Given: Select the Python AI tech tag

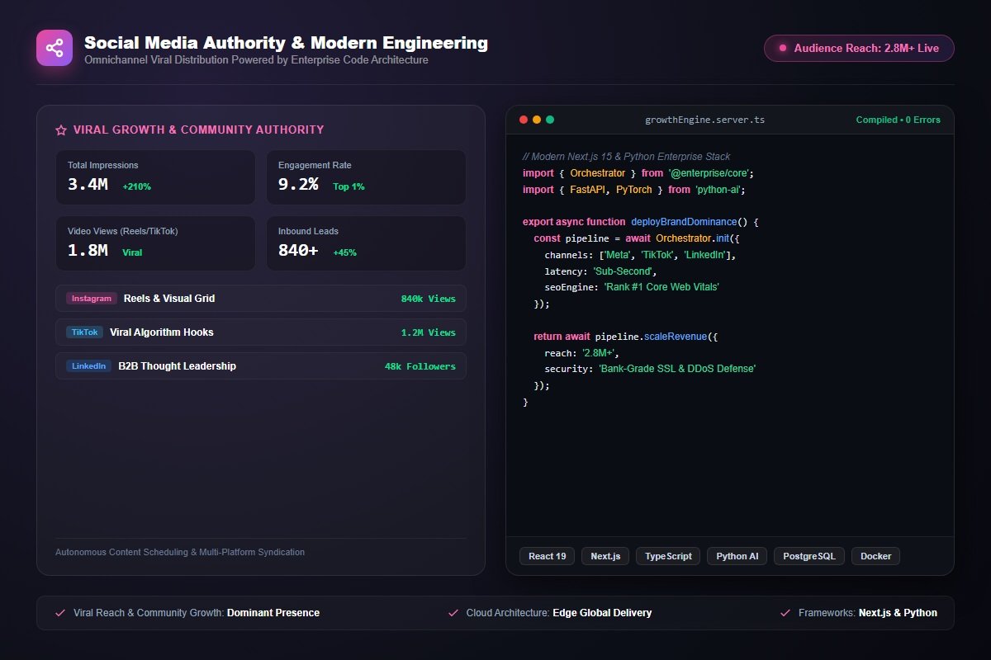Looking at the screenshot, I should click(737, 556).
